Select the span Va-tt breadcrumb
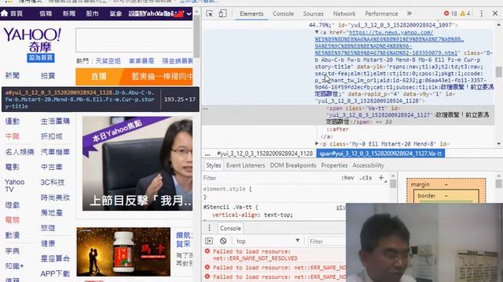The width and height of the screenshot is (503, 282). point(380,154)
